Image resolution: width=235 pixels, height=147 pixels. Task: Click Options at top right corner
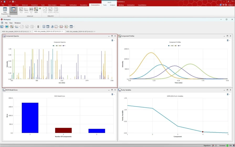[231, 5]
